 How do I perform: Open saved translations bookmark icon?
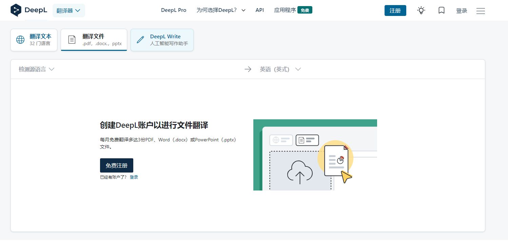[442, 11]
